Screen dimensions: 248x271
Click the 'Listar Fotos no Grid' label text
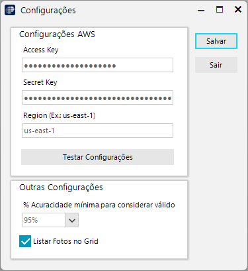[65, 241]
